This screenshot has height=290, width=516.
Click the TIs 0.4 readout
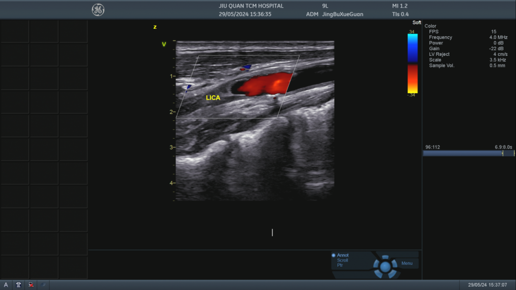[x=400, y=14]
